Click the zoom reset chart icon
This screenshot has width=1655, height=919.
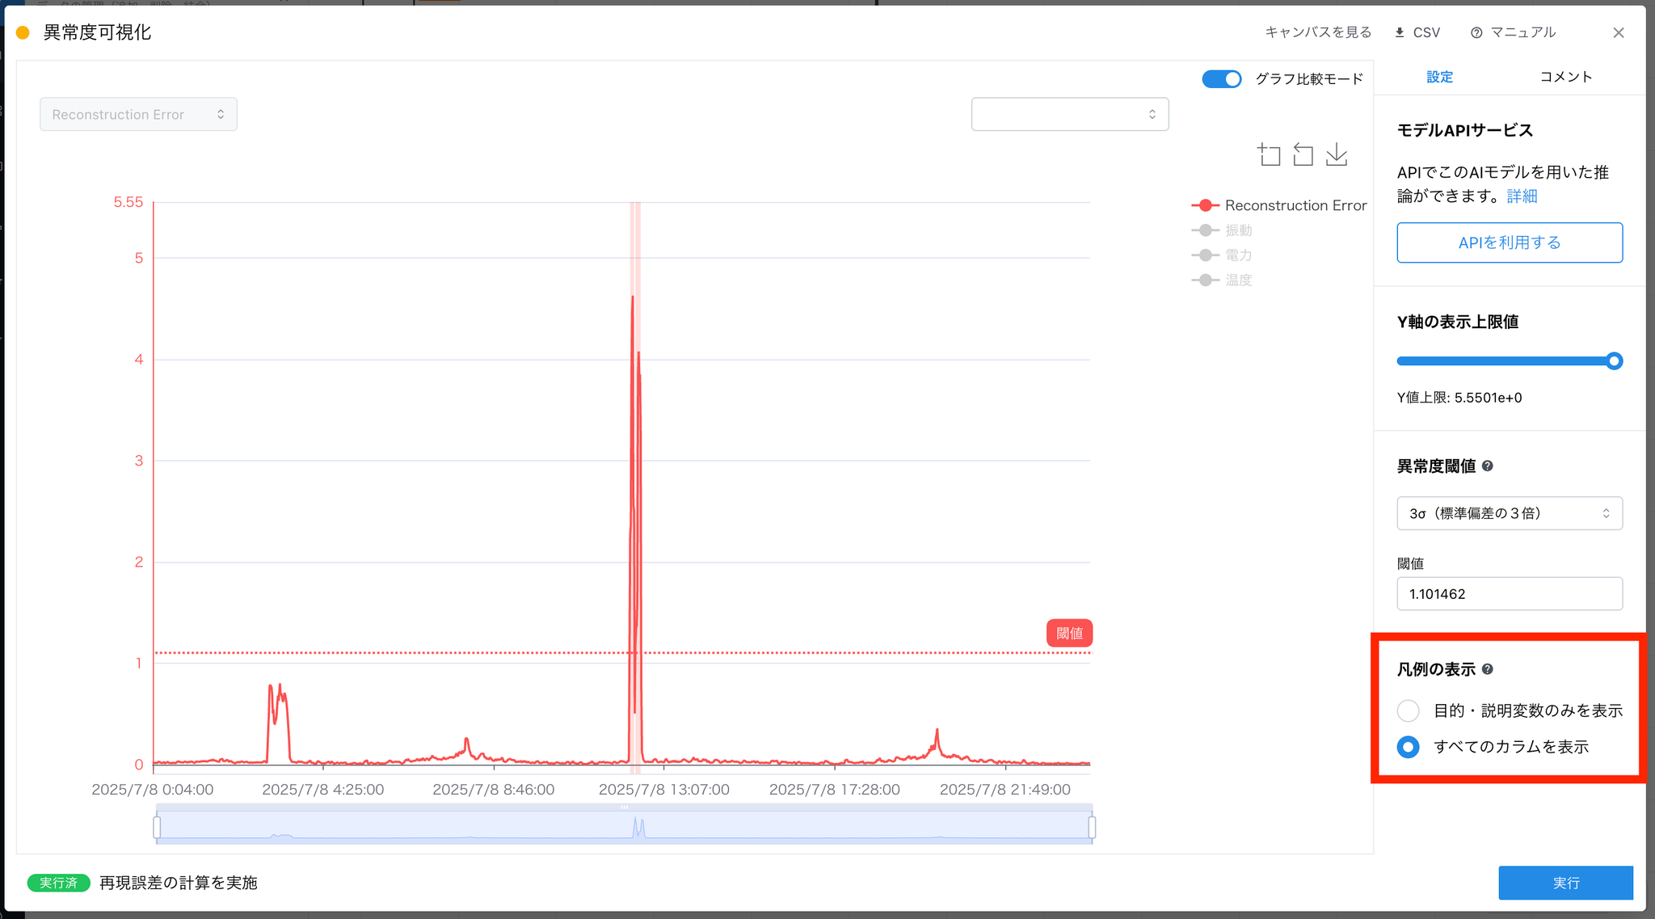(1303, 154)
